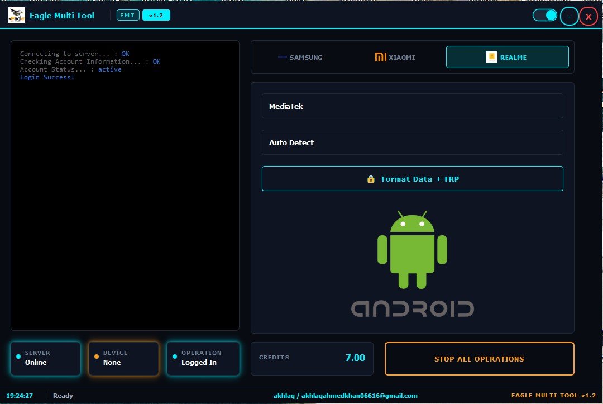The image size is (603, 404).
Task: Click the 'Login Success!' log line
Action: 47,77
